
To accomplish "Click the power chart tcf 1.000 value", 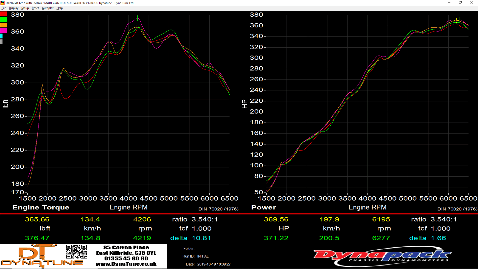I will click(x=441, y=228).
